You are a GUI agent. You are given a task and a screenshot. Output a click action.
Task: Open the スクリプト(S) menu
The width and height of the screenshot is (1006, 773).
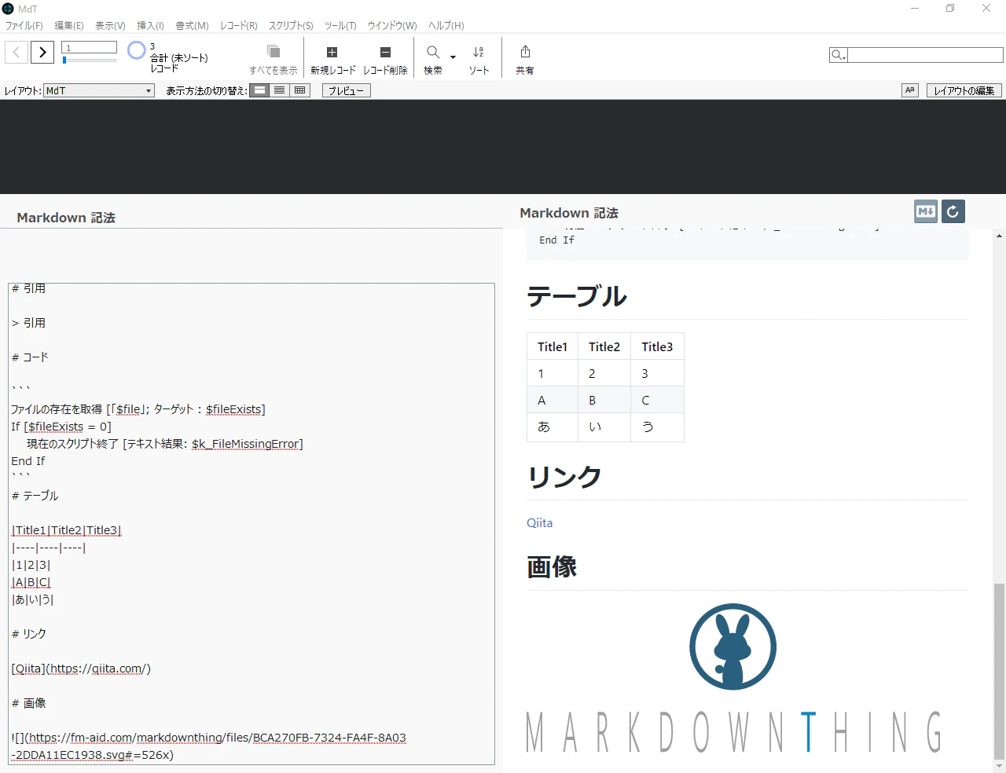291,26
